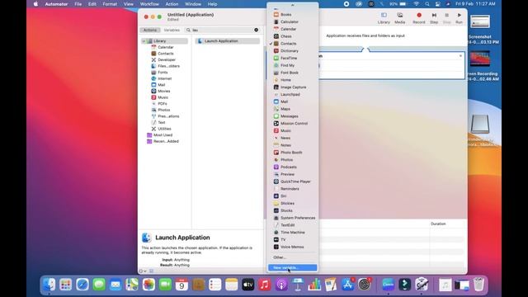Choose Mission Control from the list
This screenshot has width=528, height=297.
tap(293, 124)
